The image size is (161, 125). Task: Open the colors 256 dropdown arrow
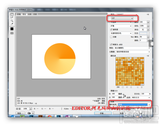coord(148,22)
